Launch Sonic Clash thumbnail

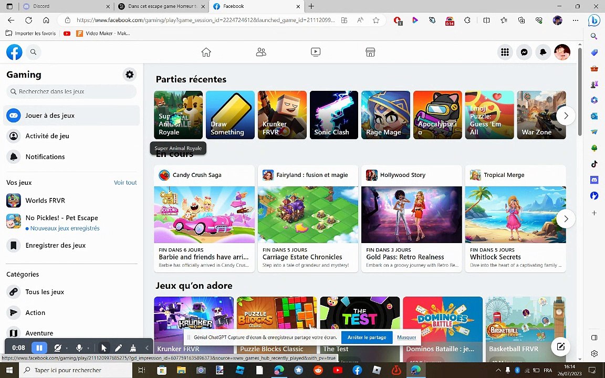pyautogui.click(x=334, y=115)
